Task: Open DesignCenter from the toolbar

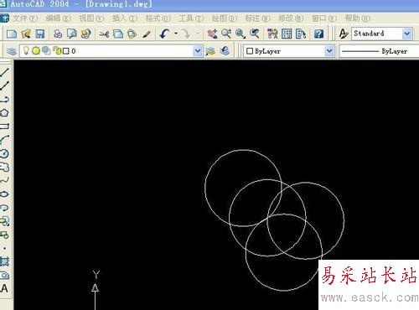Action: (x=287, y=34)
